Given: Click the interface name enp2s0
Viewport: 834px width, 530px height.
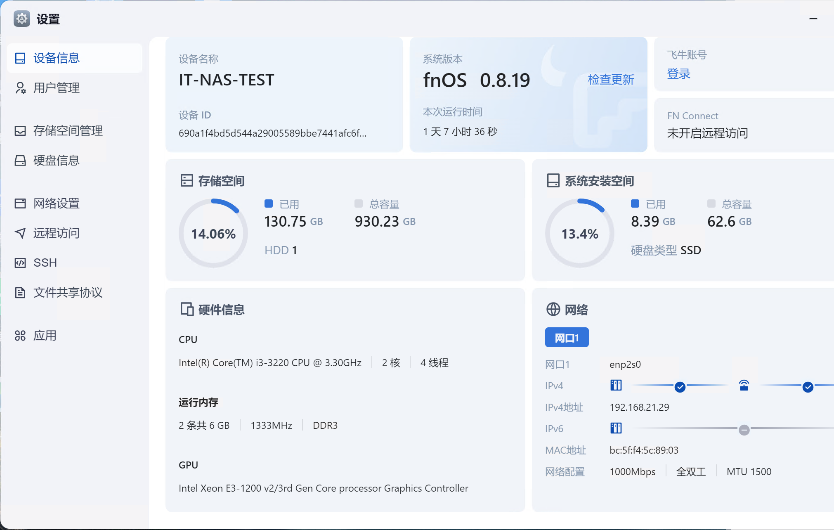Looking at the screenshot, I should coord(625,364).
